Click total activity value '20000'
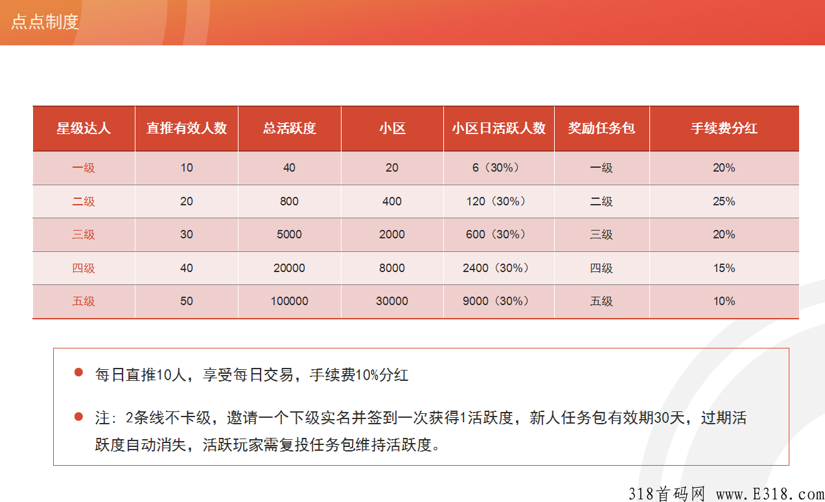The width and height of the screenshot is (825, 502). pyautogui.click(x=289, y=268)
